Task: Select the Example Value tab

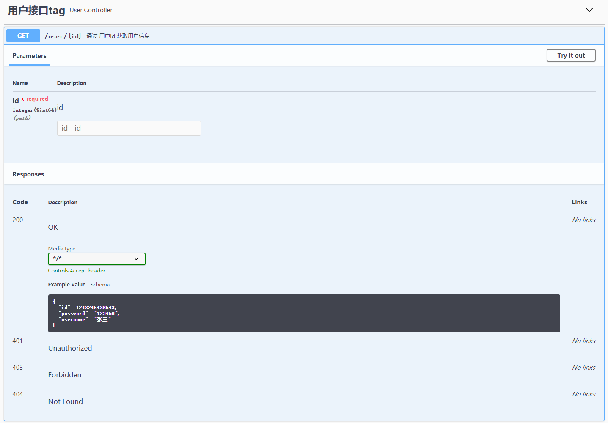Action: (67, 285)
